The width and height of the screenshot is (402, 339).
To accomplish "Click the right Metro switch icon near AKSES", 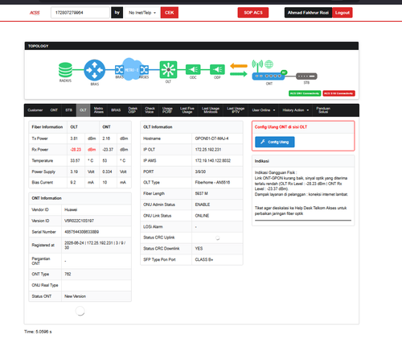I will (144, 70).
